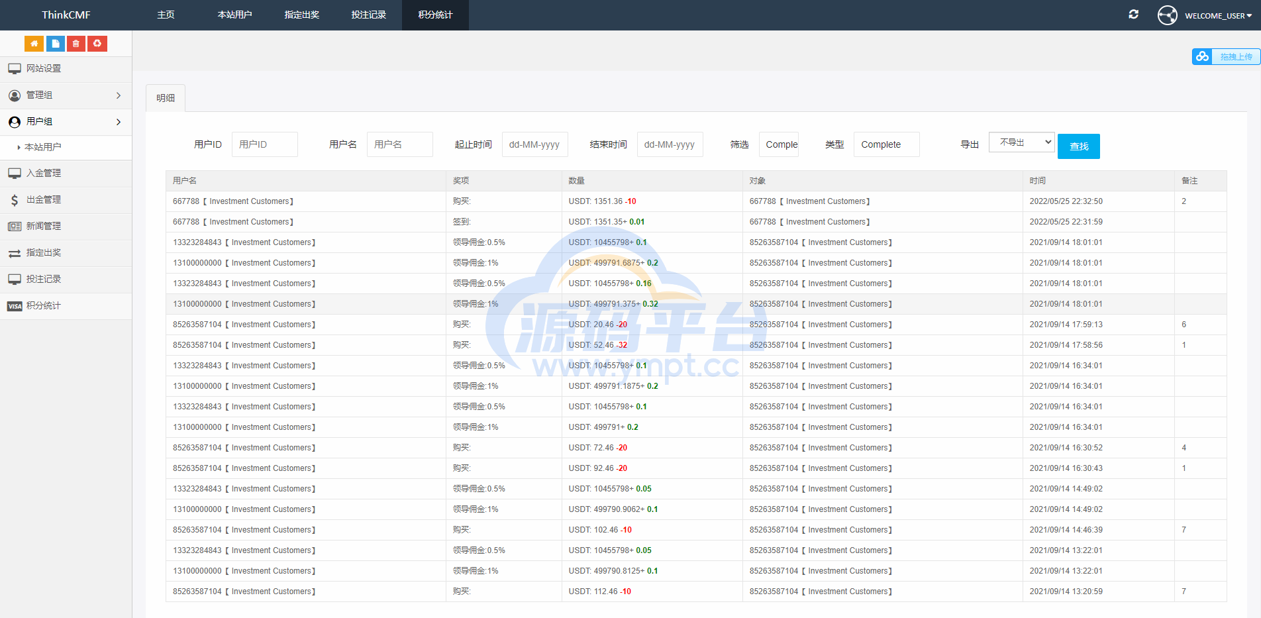Open 本站用户 in top navigation
This screenshot has height=618, width=1261.
tap(234, 15)
